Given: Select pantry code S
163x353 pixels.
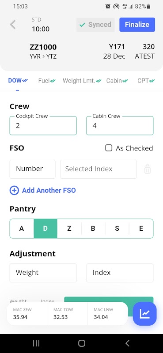Looking at the screenshot, I should pos(117,229).
